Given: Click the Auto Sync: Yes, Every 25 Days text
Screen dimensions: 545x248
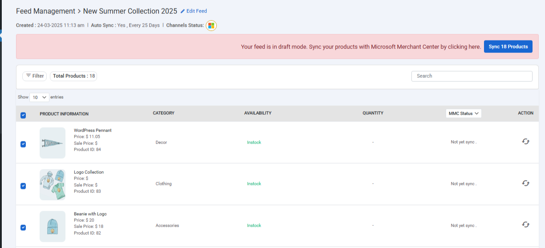Looking at the screenshot, I should pos(125,25).
